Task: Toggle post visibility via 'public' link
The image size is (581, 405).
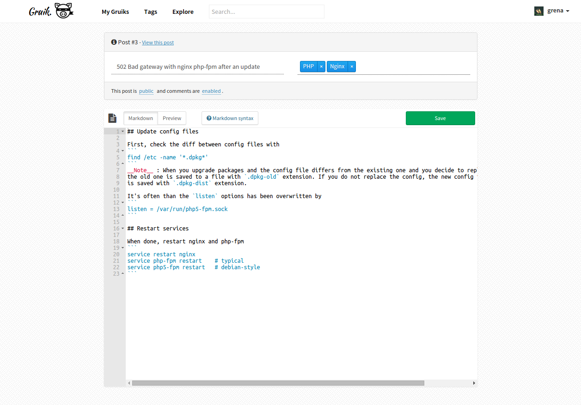Action: coord(146,91)
